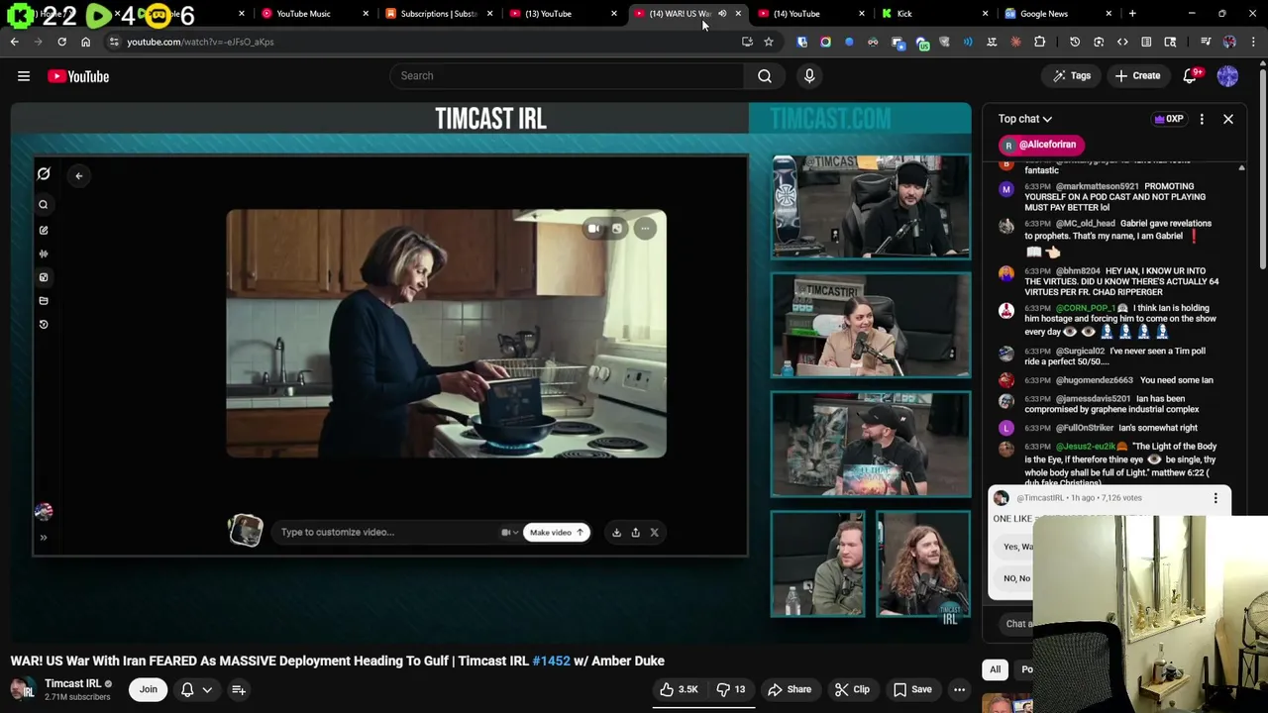Click the @Aliceforiran chip in chat
The image size is (1268, 713).
coord(1040,145)
